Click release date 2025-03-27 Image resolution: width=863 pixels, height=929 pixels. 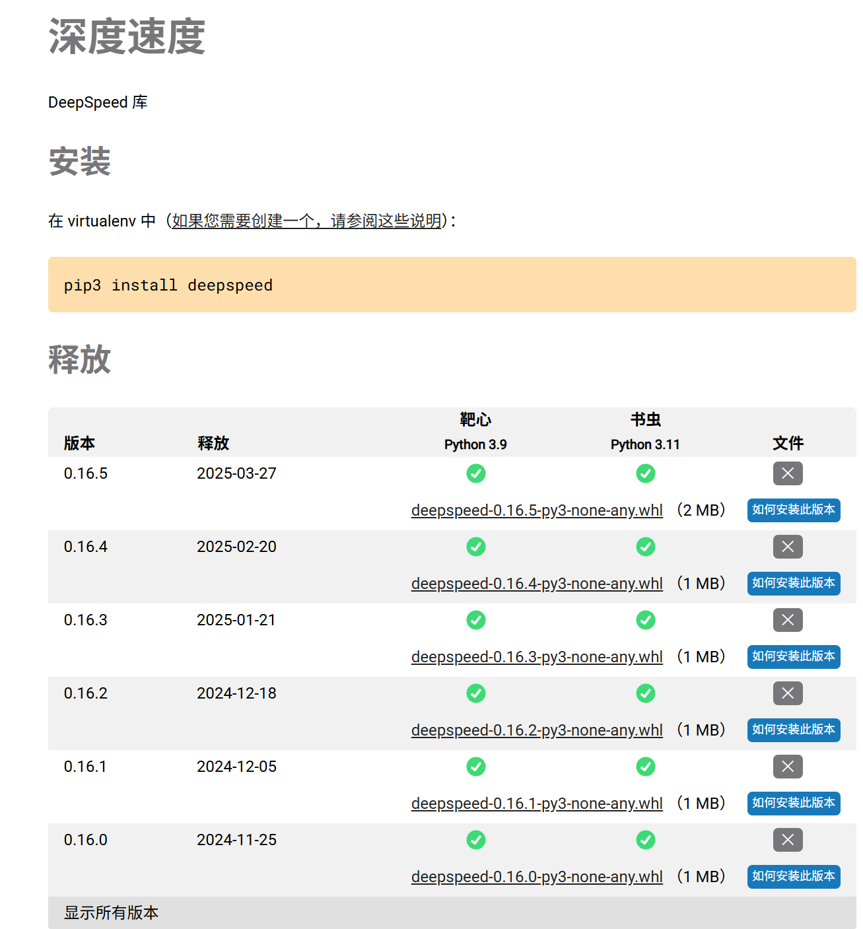[x=236, y=473]
